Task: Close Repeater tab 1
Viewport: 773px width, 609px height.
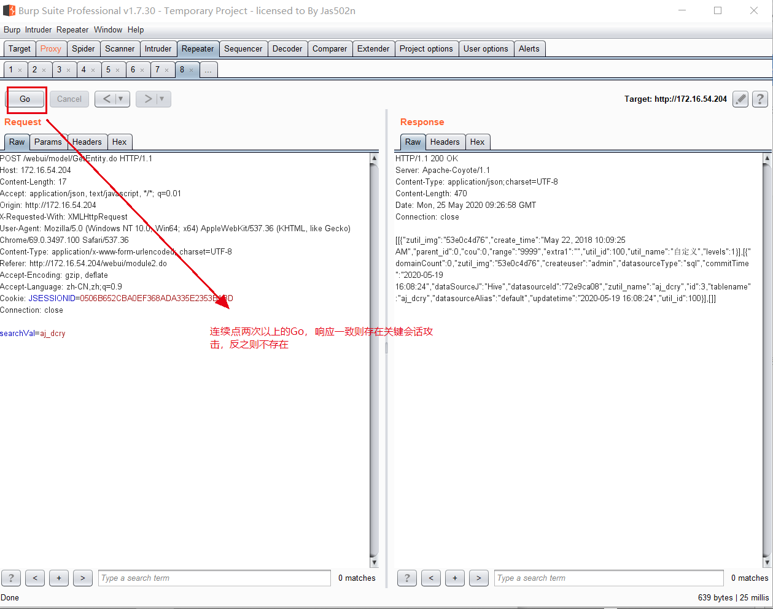Action: [20, 70]
